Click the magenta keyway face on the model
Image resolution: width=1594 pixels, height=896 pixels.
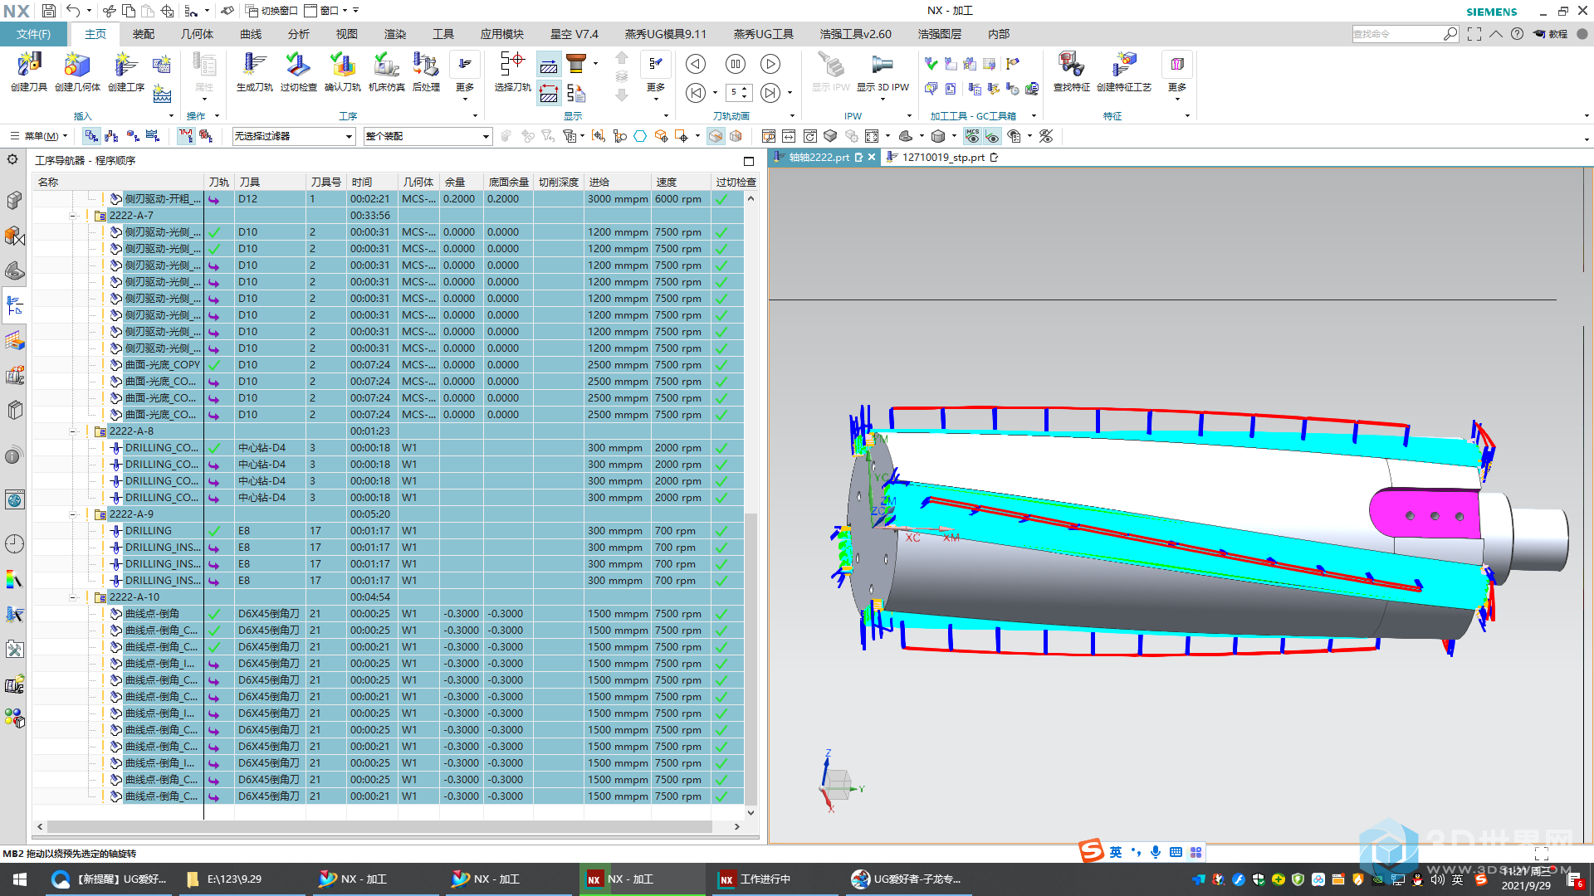click(x=1424, y=514)
